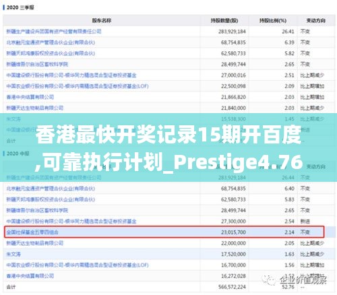Image resolution: width=337 pixels, height=295 pixels.
Task: Open 农业银行 LOF fund link holding 22,500,098 shares
Action: point(78,86)
